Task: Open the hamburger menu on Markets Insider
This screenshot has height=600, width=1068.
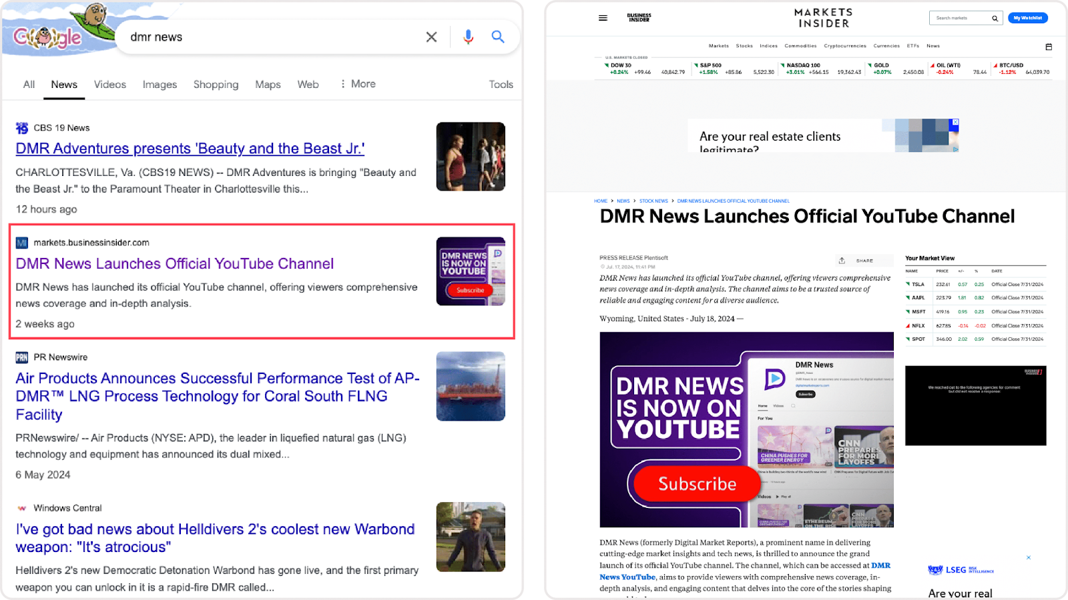Action: [603, 18]
